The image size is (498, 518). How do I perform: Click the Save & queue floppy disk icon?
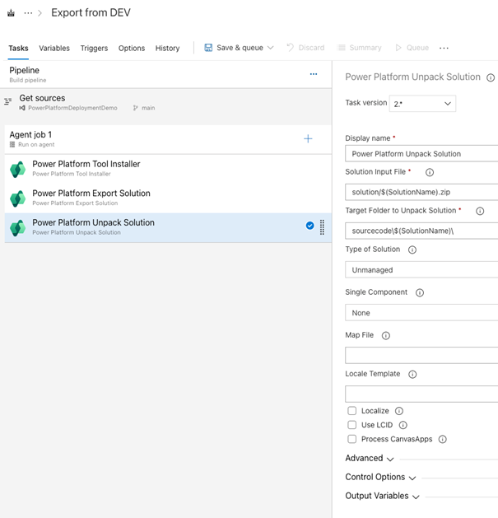click(208, 48)
